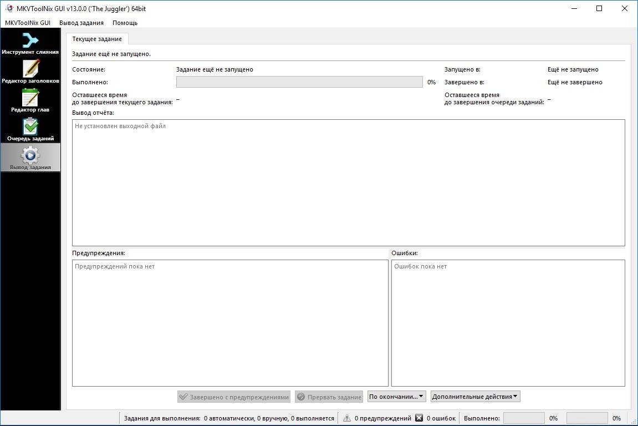Click the MKVToolNix app icon in title bar
The height and width of the screenshot is (426, 638).
coord(9,8)
